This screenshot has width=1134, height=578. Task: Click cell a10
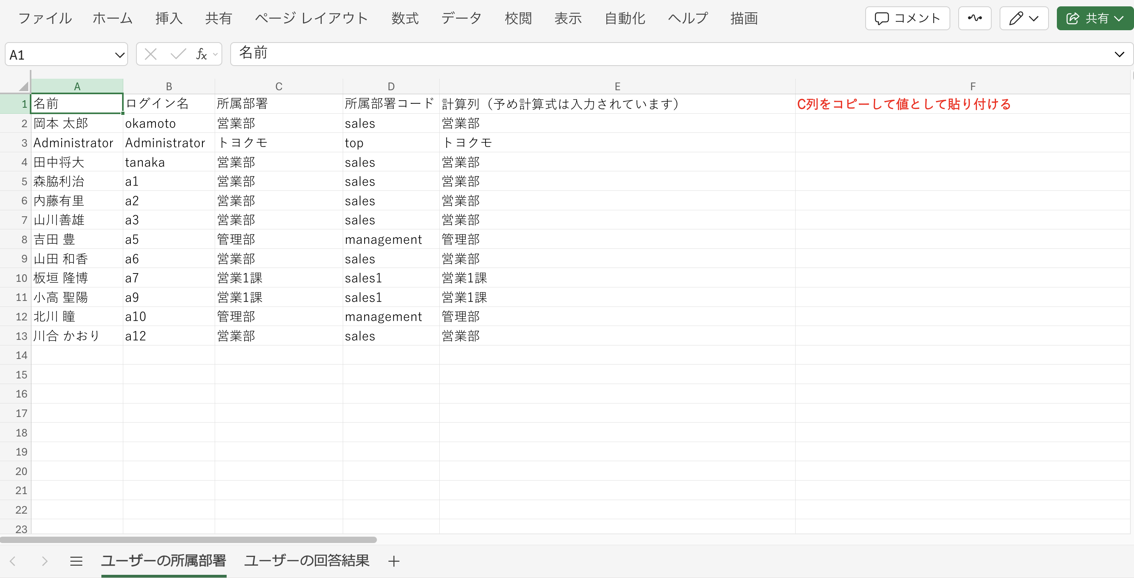click(169, 316)
